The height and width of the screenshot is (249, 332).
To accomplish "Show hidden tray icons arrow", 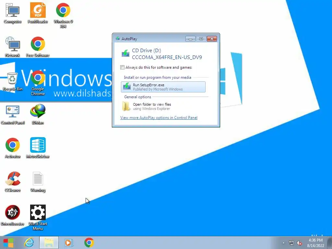I will [x=283, y=243].
